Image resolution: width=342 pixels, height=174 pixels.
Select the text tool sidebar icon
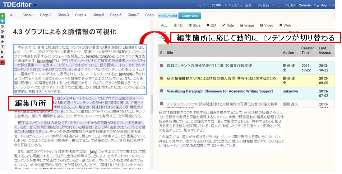(3, 47)
